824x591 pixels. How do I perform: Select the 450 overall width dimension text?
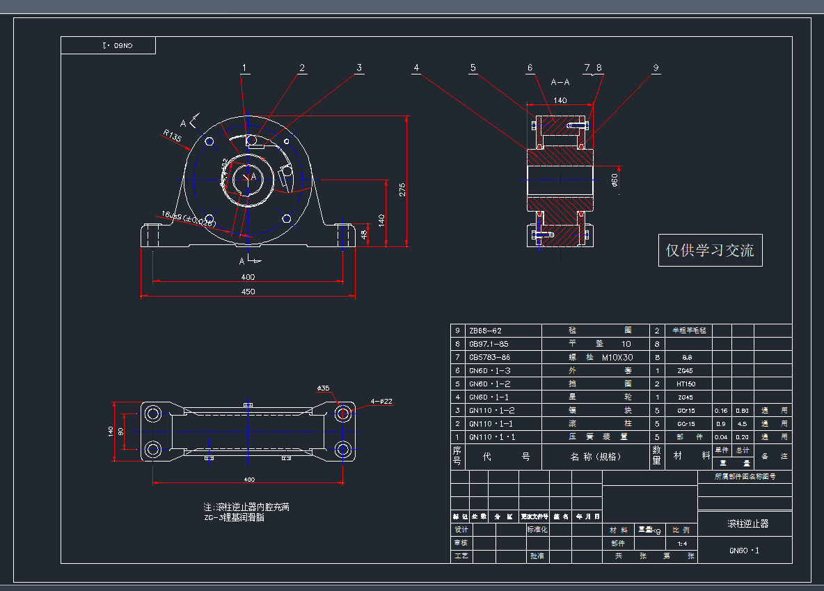point(248,292)
